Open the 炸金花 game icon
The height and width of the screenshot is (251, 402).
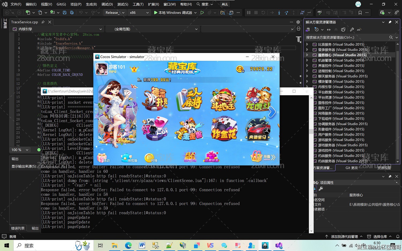[224, 129]
